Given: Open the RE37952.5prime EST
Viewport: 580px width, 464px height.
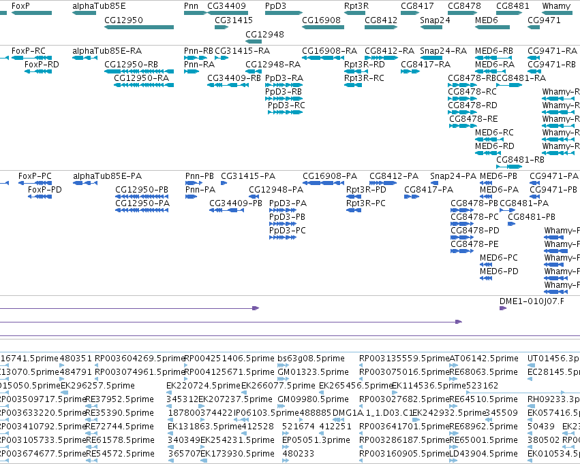Looking at the screenshot, I should coord(91,406).
